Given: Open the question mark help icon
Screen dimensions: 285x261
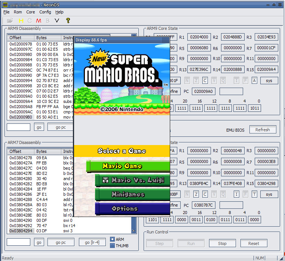Looking at the screenshot, I should point(68,21).
